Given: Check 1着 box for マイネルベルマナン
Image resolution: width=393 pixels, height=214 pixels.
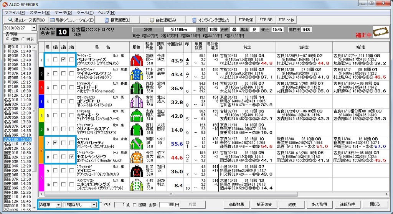Looking at the screenshot, I should (x=55, y=73).
